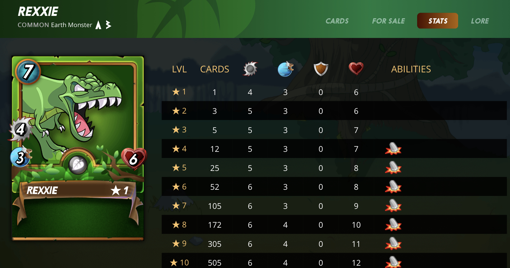Viewport: 510px width, 268px height.
Task: Select the level 1 stats row
Action: tap(334, 92)
